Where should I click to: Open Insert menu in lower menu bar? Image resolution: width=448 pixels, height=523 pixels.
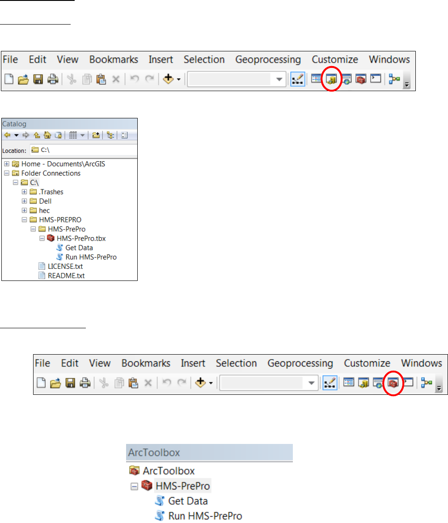193,363
